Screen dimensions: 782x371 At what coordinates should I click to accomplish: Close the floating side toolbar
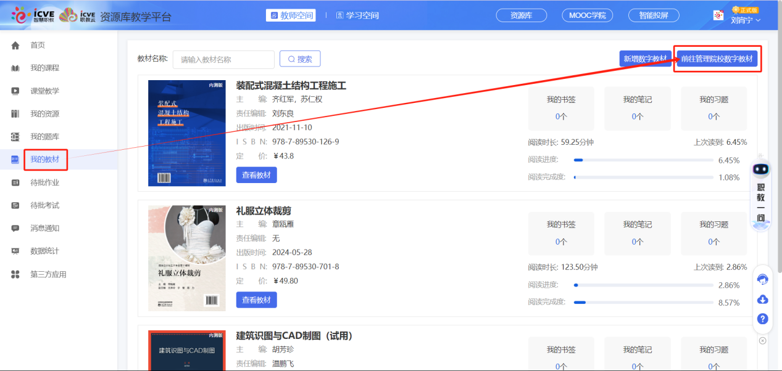click(762, 340)
